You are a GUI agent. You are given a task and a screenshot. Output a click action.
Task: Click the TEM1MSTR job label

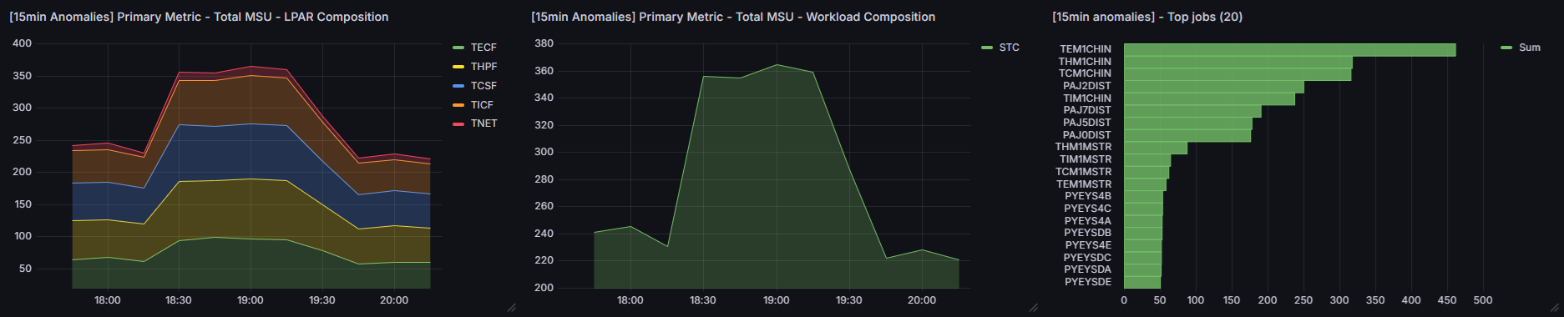[1083, 184]
